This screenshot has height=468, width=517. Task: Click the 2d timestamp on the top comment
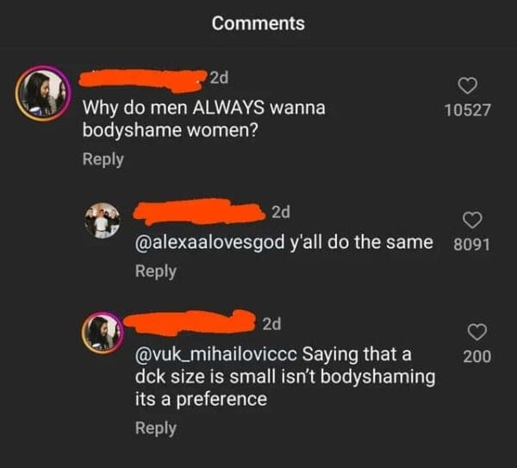click(219, 78)
